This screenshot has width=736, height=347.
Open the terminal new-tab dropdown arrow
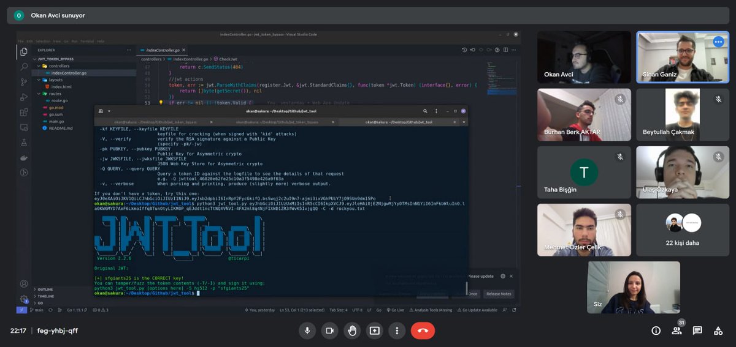109,111
